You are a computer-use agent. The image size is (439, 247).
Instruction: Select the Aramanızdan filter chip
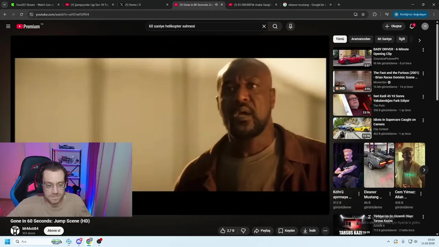(x=361, y=39)
